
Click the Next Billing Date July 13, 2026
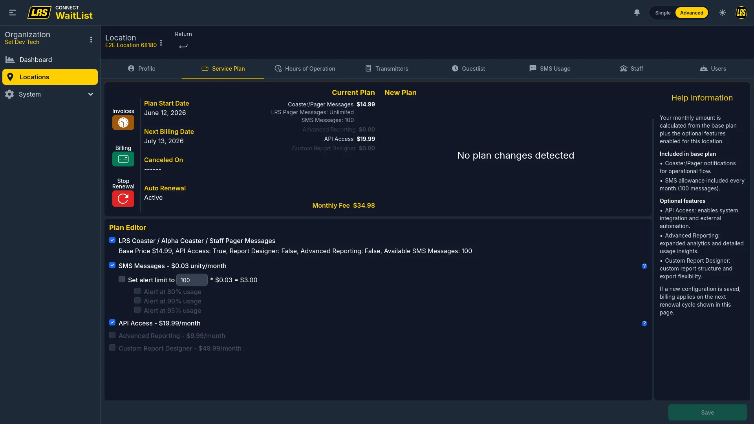pos(169,137)
